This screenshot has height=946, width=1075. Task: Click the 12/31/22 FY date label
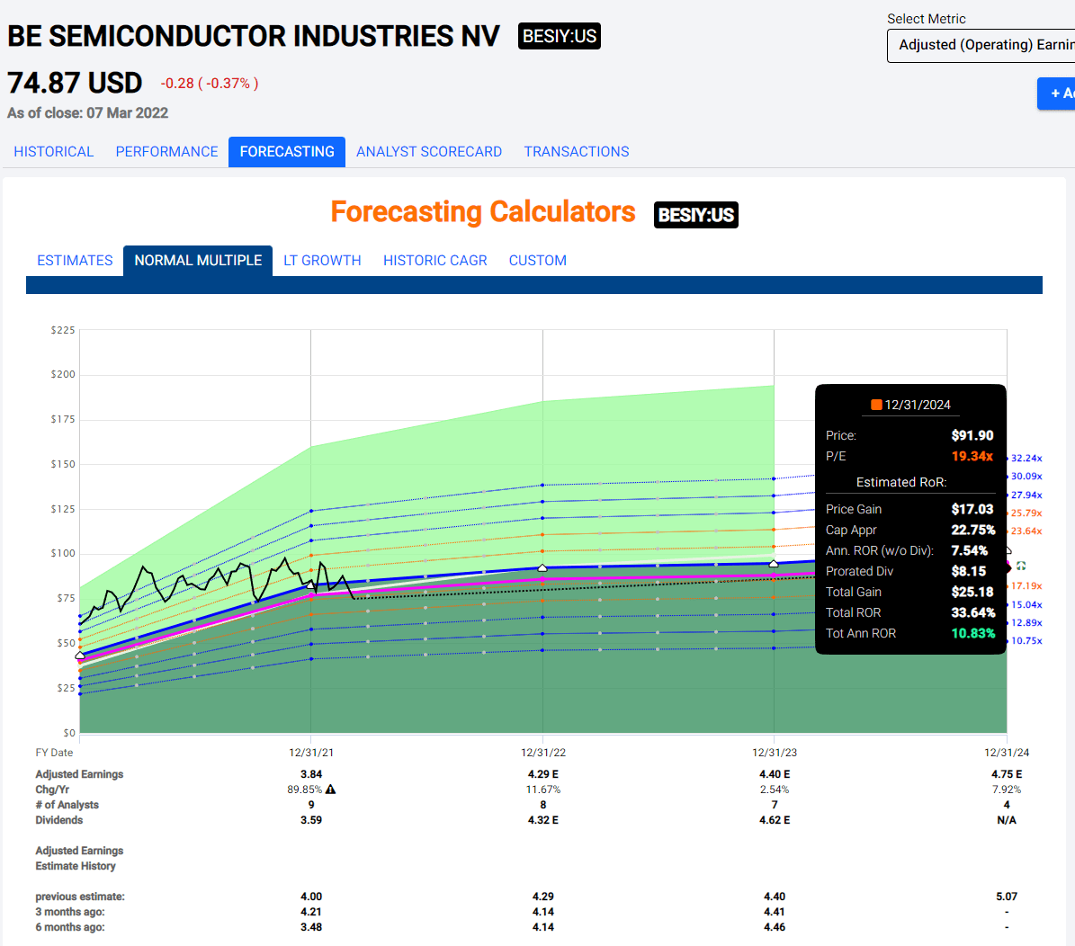[x=543, y=752]
